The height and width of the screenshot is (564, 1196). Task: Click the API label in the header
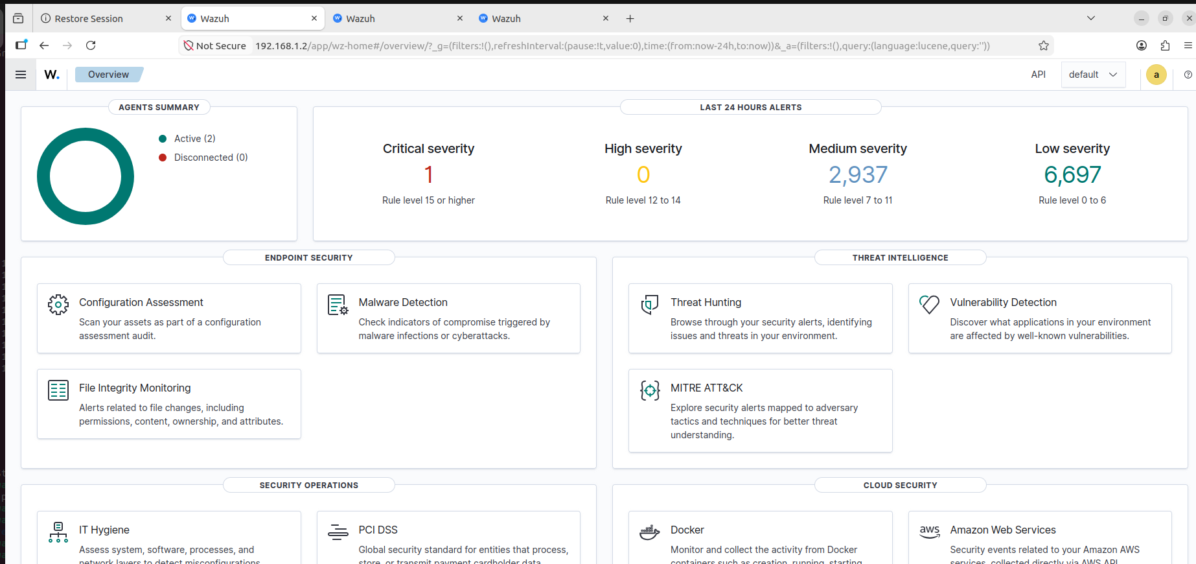pyautogui.click(x=1038, y=75)
